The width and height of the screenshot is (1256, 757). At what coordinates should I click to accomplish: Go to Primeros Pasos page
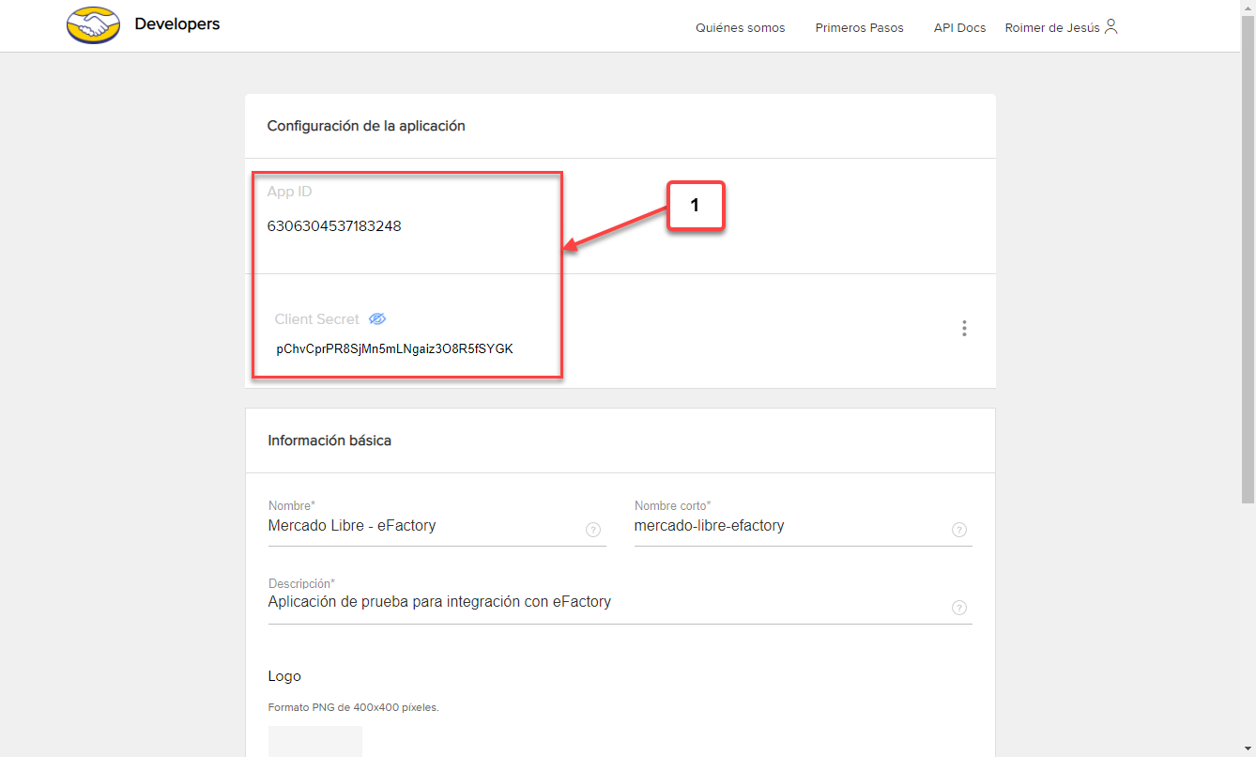[x=859, y=28]
